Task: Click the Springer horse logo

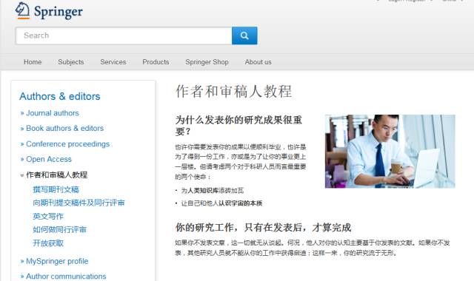Action: tap(22, 10)
